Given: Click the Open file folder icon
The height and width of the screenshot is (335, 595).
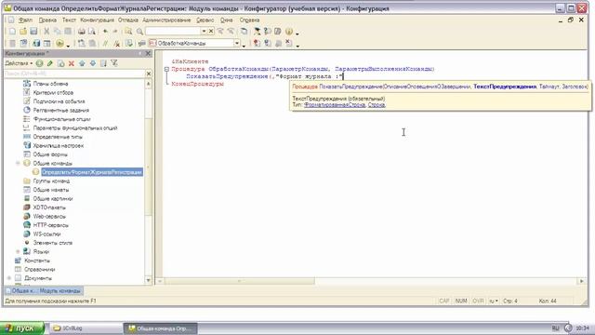Looking at the screenshot, I should [x=23, y=32].
